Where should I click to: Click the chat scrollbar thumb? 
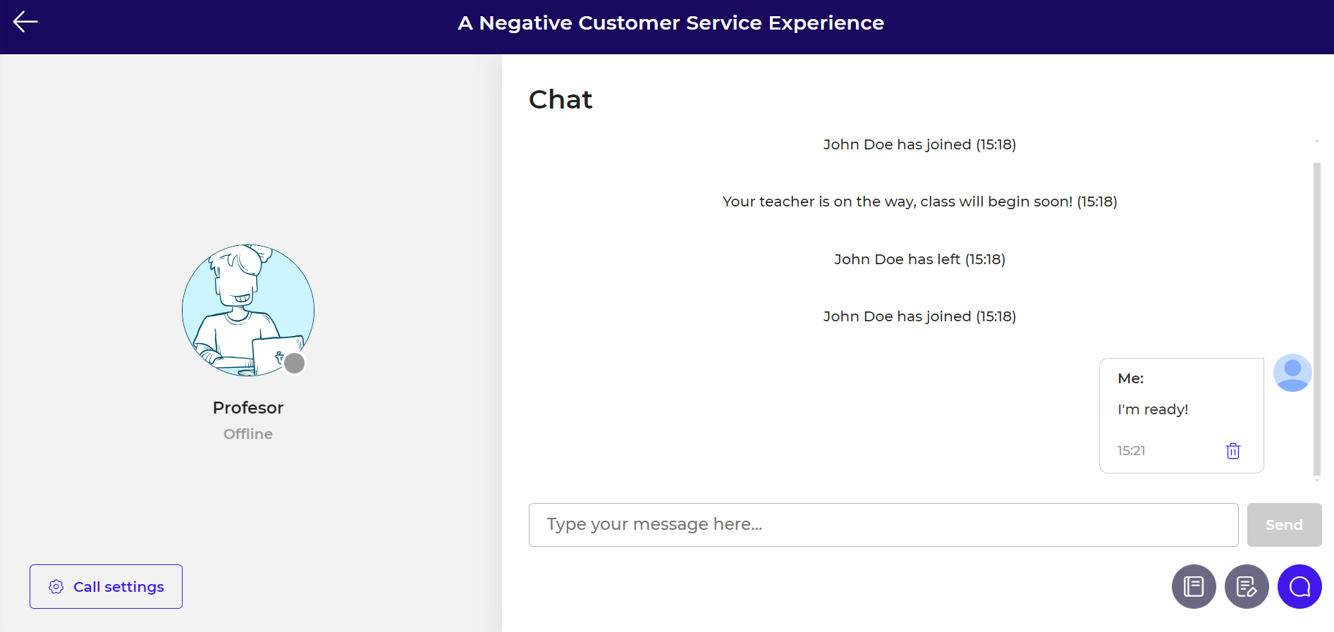point(1316,317)
